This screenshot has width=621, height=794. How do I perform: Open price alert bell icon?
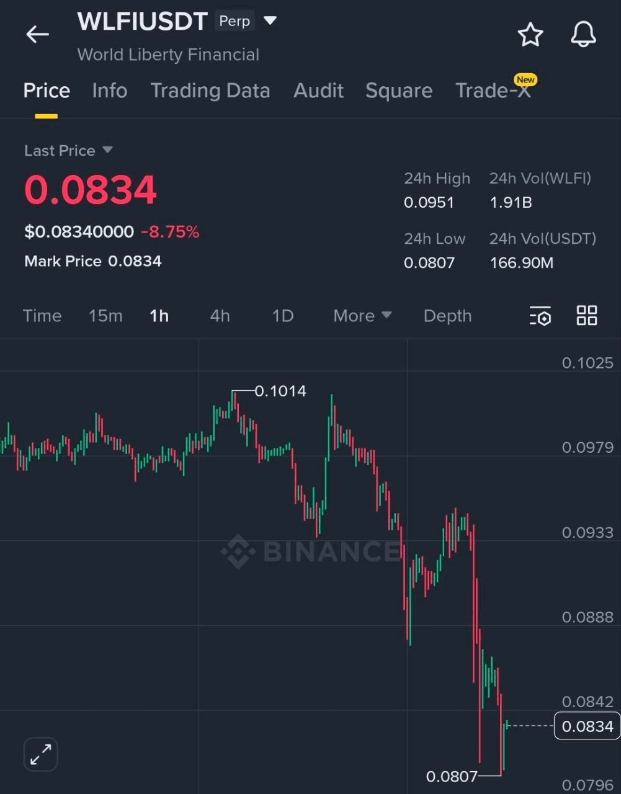pos(583,35)
